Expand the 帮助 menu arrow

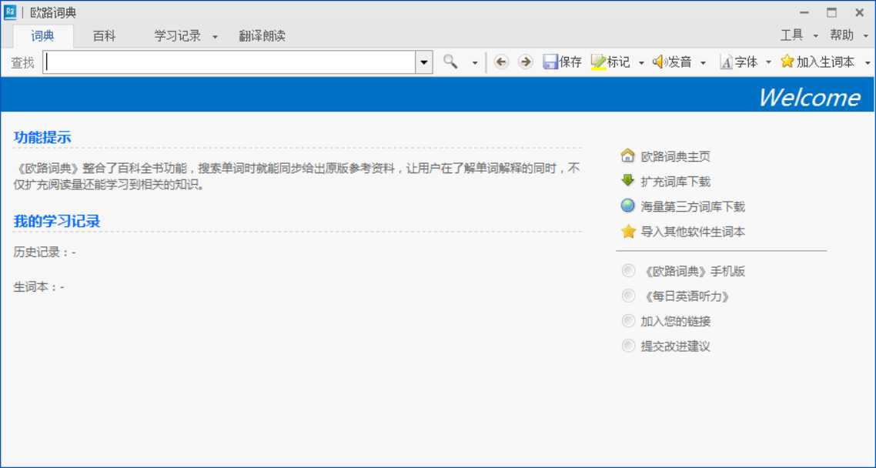click(866, 36)
